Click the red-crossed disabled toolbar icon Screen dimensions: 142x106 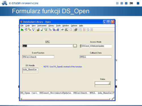(84, 30)
